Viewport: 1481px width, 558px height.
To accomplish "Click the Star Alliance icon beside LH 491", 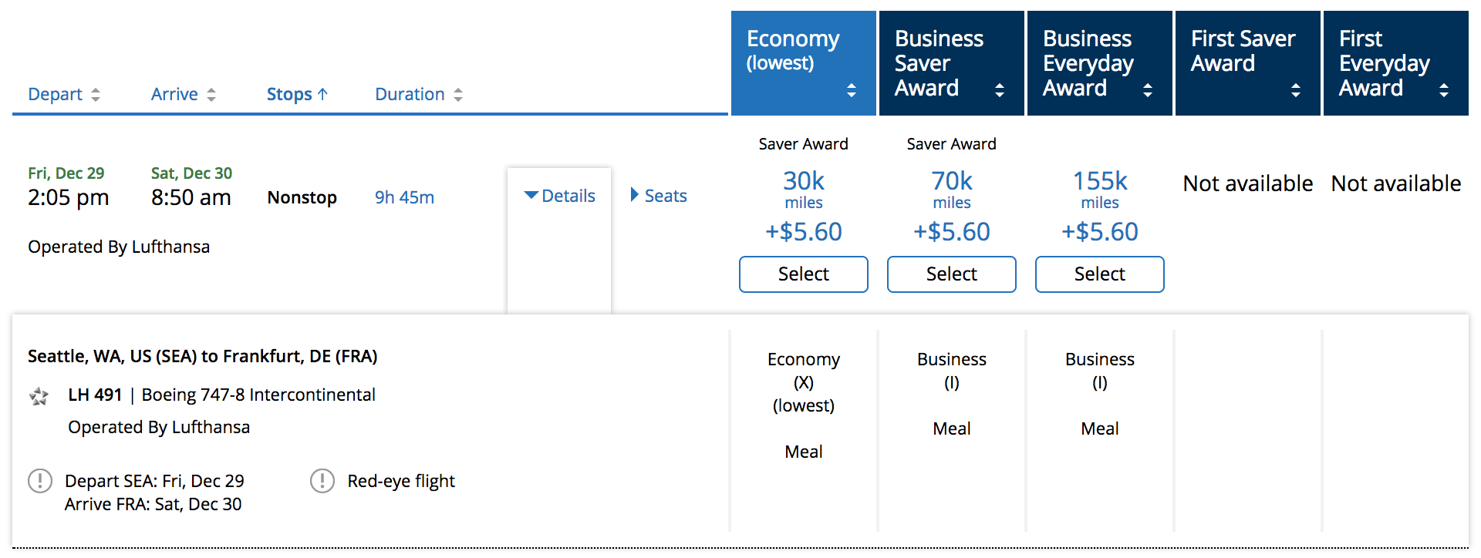I will click(39, 396).
